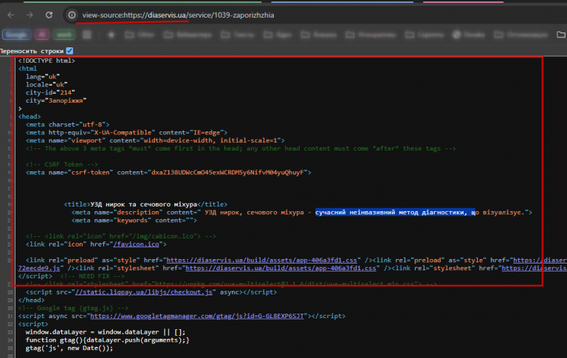The width and height of the screenshot is (567, 358).
Task: Click the locale="uk" attribute line
Action: [x=47, y=84]
